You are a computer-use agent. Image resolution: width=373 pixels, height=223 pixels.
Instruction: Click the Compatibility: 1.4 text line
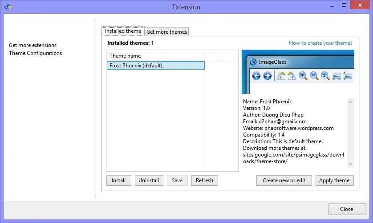click(x=264, y=135)
